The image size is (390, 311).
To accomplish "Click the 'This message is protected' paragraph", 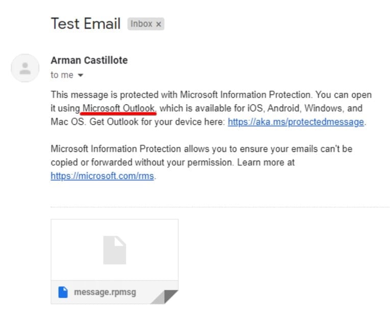I will [211, 109].
